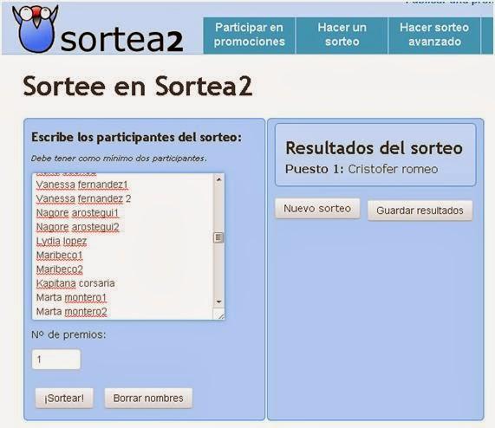
Task: Click the 'Borrar nombres' button
Action: click(148, 398)
